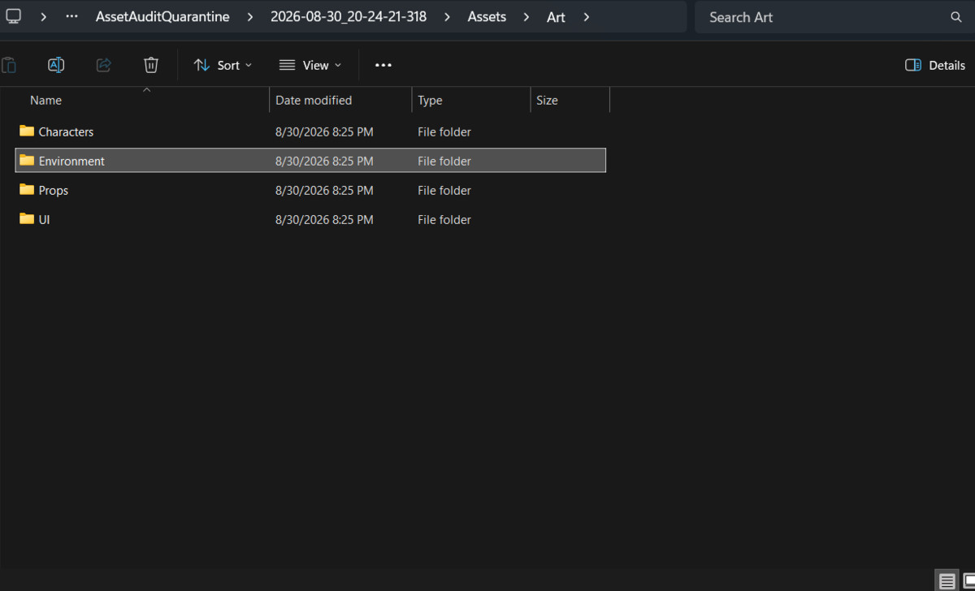This screenshot has height=591, width=975.
Task: Click the File folder type in UI row
Action: [x=444, y=219]
